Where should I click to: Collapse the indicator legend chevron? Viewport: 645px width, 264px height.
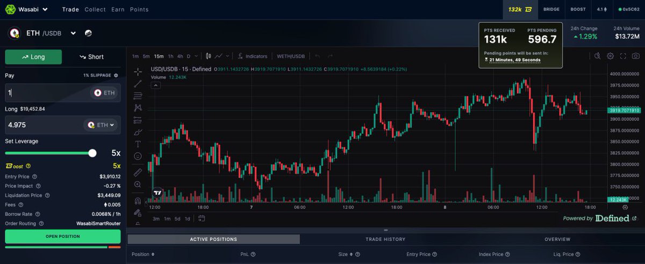pos(155,85)
